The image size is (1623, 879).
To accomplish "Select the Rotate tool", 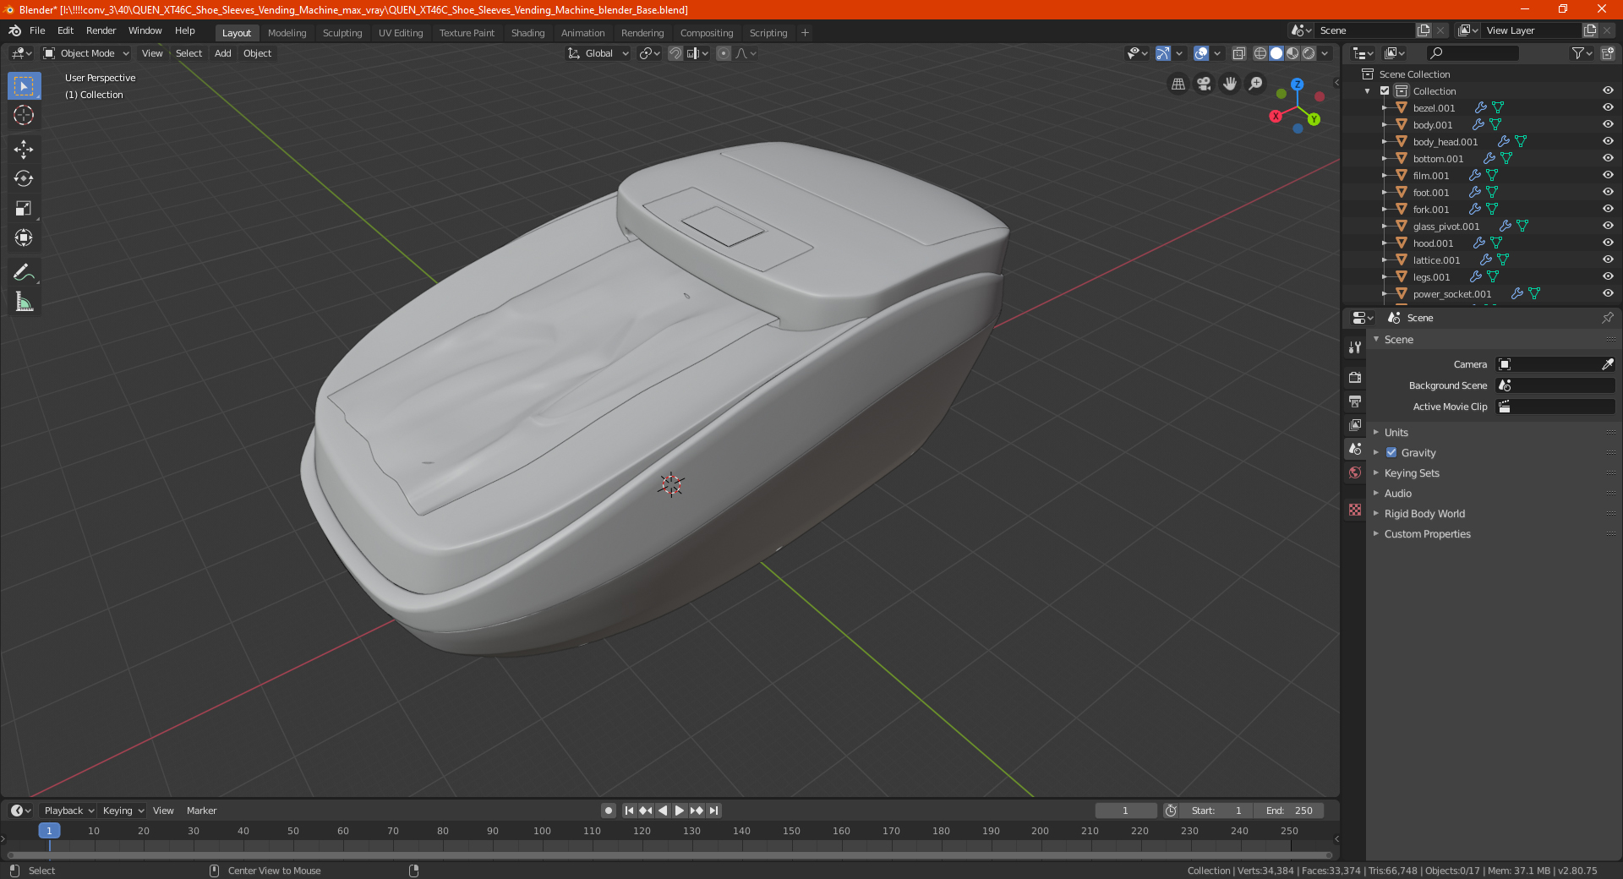I will (24, 178).
